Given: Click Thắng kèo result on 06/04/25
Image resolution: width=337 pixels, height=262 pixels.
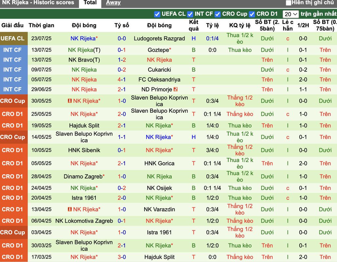Looking at the screenshot, I should (240, 221).
